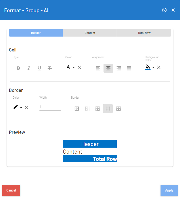Open the background color picker dropdown
Image resolution: width=180 pixels, height=198 pixels.
[153, 67]
